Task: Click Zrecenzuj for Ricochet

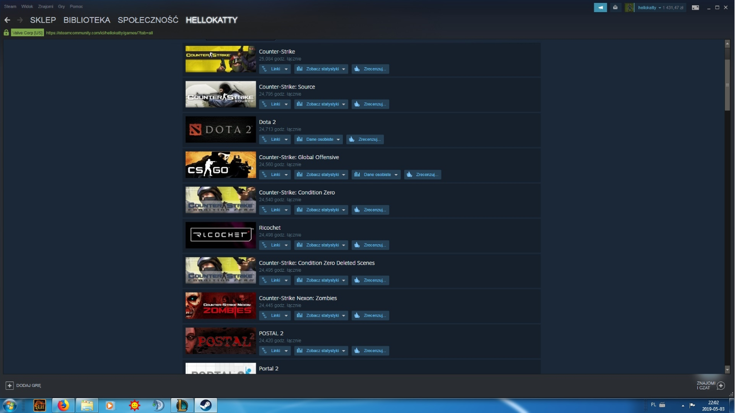Action: [x=370, y=245]
